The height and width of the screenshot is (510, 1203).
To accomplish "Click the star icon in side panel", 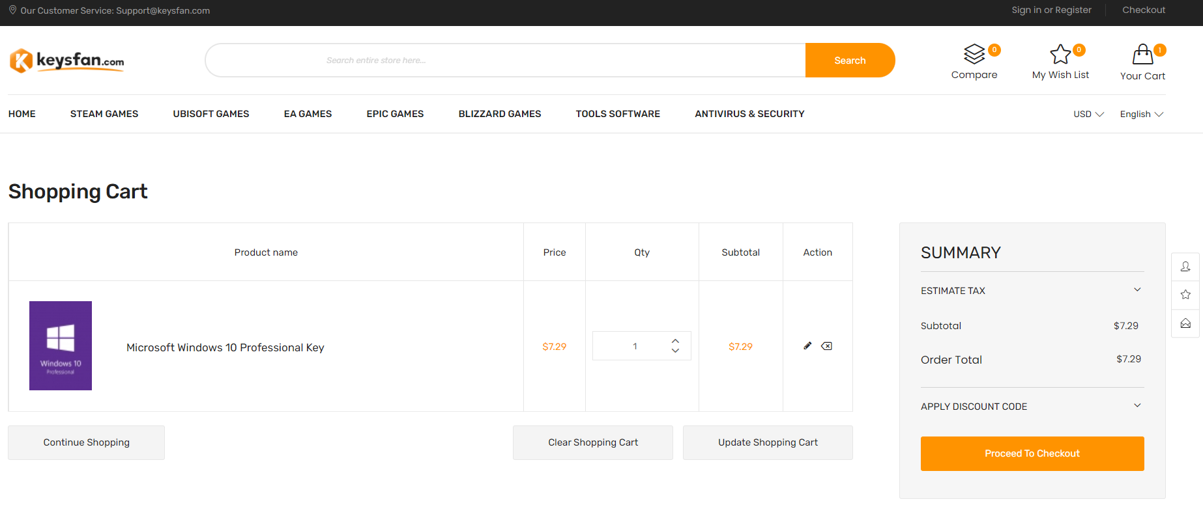I will [1185, 295].
